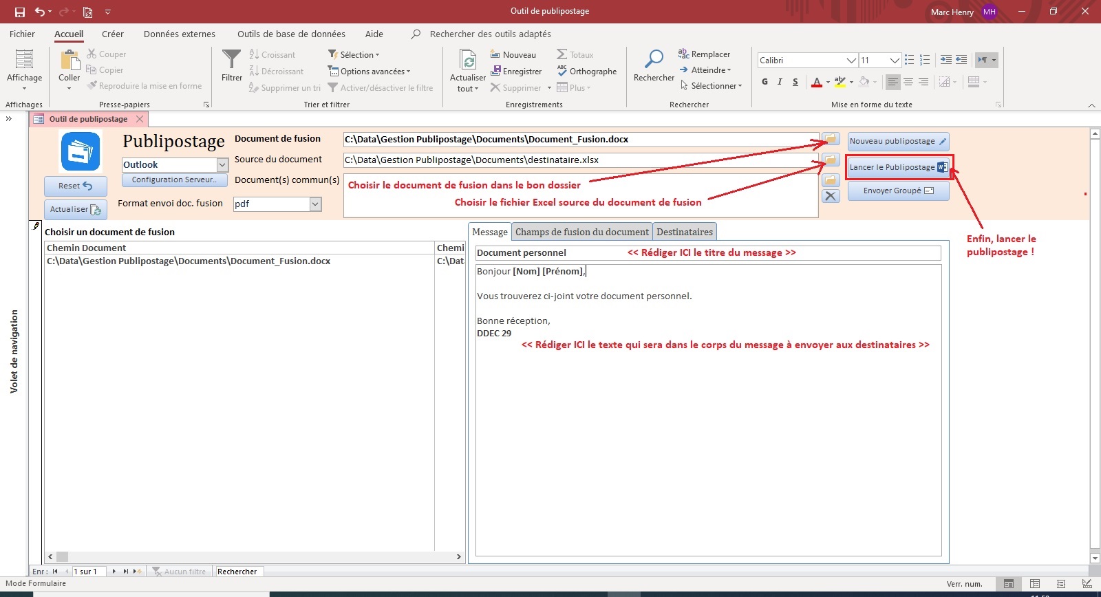
Task: Browse for the fusion document folder
Action: [x=831, y=139]
